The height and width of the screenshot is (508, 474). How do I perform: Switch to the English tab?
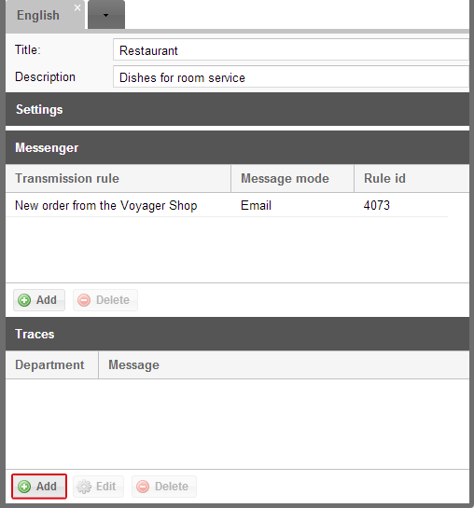click(38, 15)
